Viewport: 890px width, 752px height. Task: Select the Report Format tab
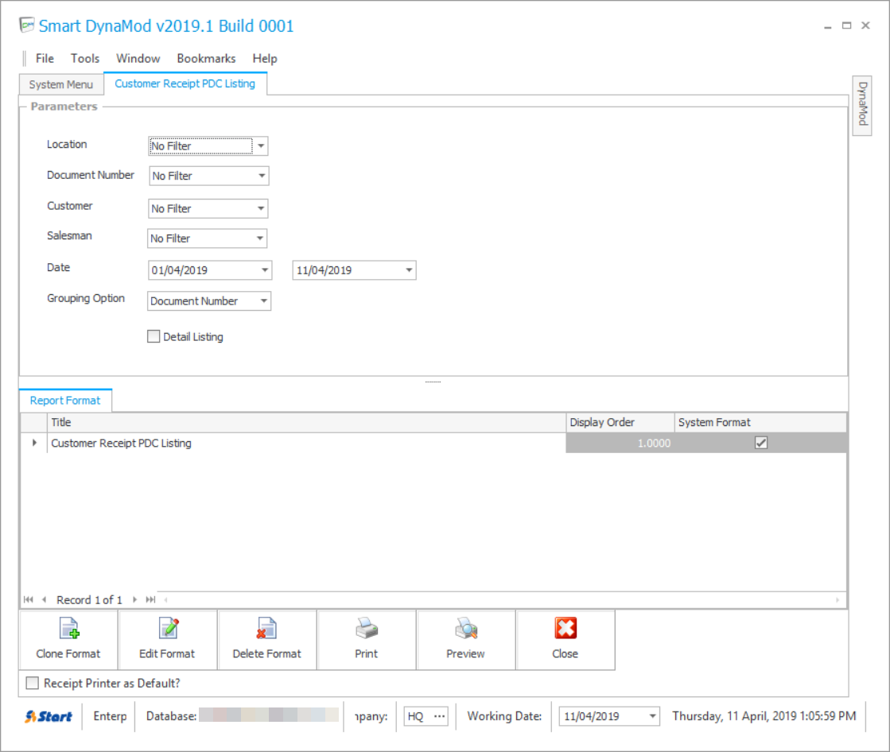(65, 401)
